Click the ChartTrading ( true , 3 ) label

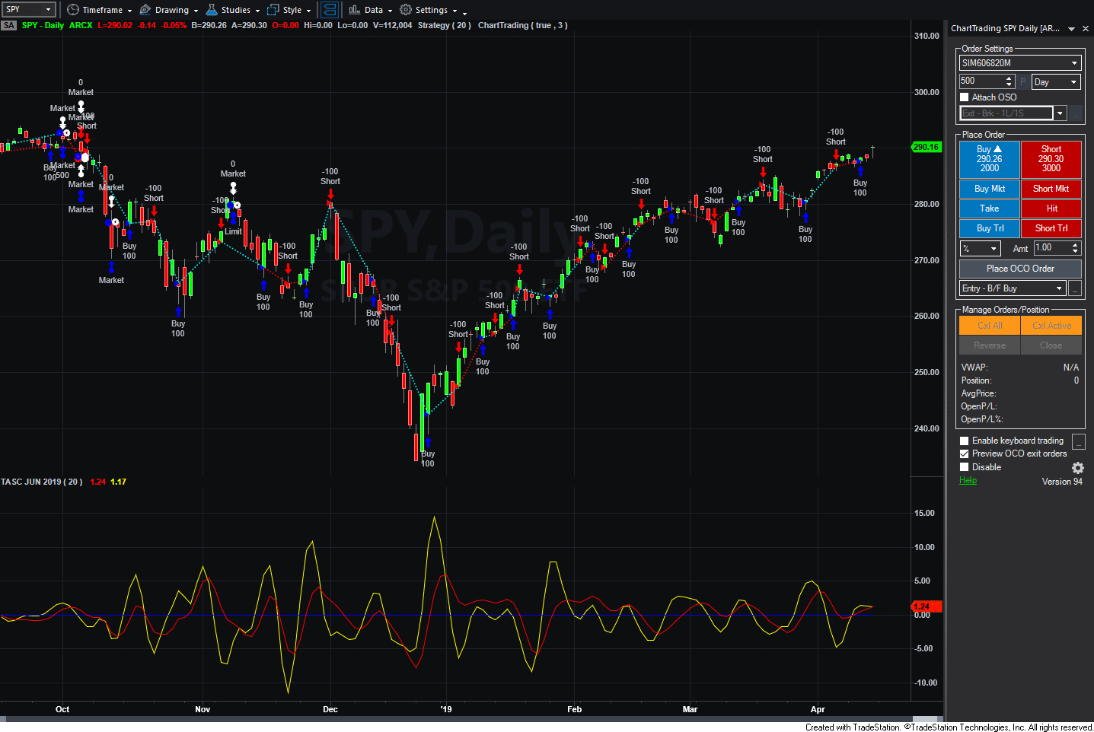[x=522, y=25]
